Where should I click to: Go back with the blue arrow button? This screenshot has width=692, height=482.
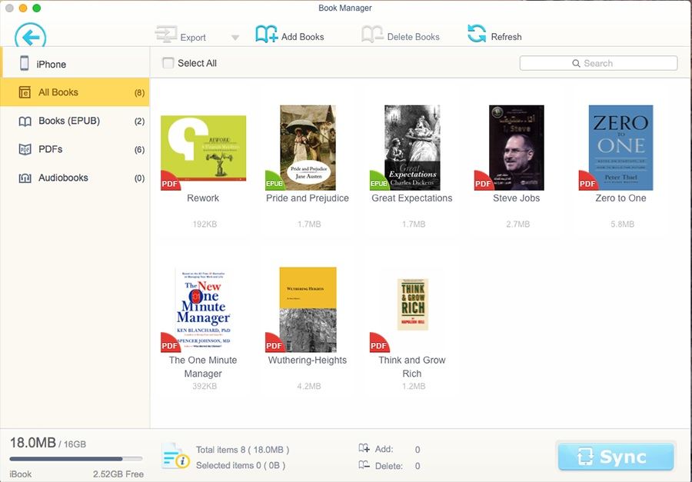coord(31,36)
